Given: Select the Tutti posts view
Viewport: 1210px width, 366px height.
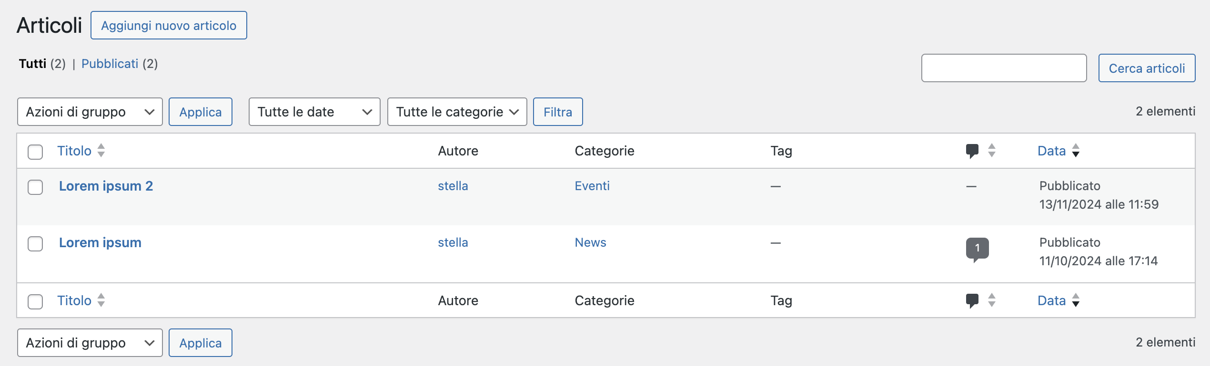Looking at the screenshot, I should (x=32, y=64).
